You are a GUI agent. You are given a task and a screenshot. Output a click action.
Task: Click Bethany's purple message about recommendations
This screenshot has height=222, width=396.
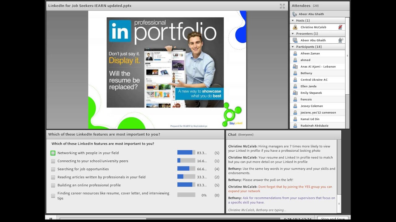click(282, 200)
